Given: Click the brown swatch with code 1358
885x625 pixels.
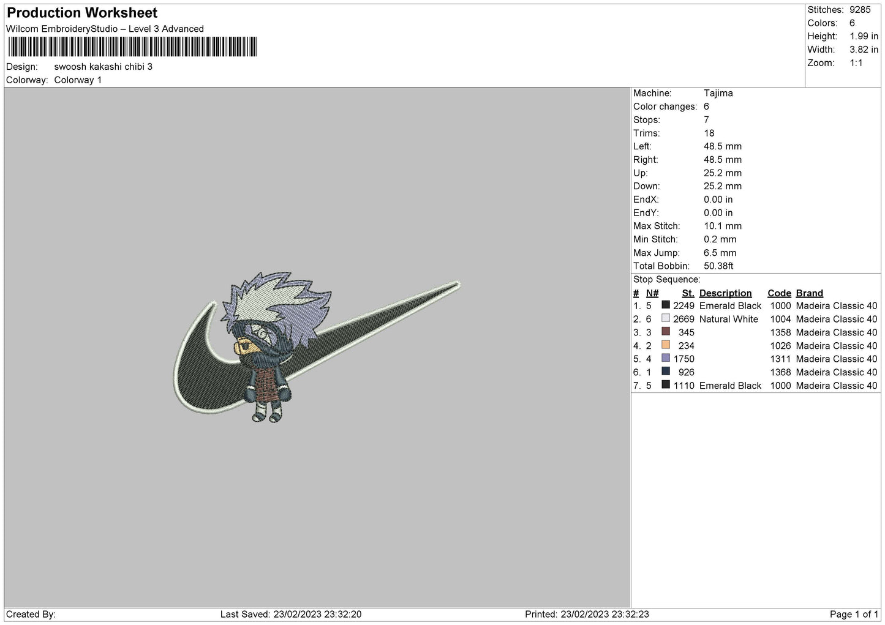Looking at the screenshot, I should (x=666, y=332).
